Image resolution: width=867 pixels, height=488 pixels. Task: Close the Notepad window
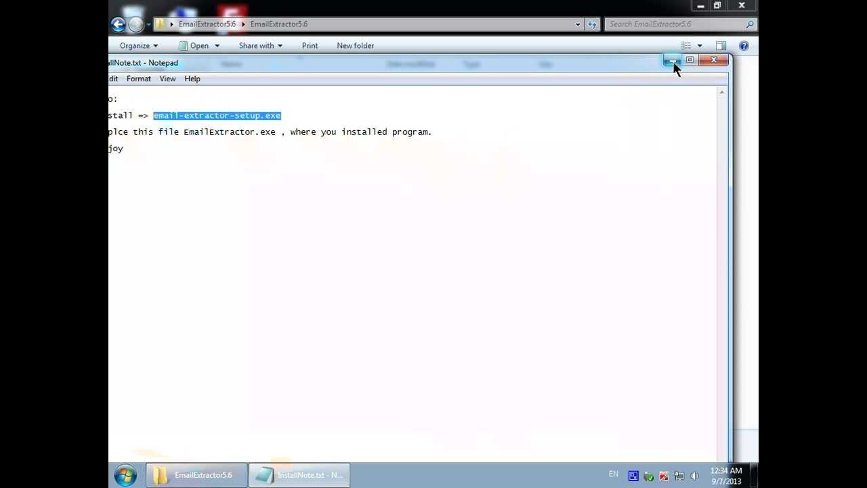coord(713,60)
